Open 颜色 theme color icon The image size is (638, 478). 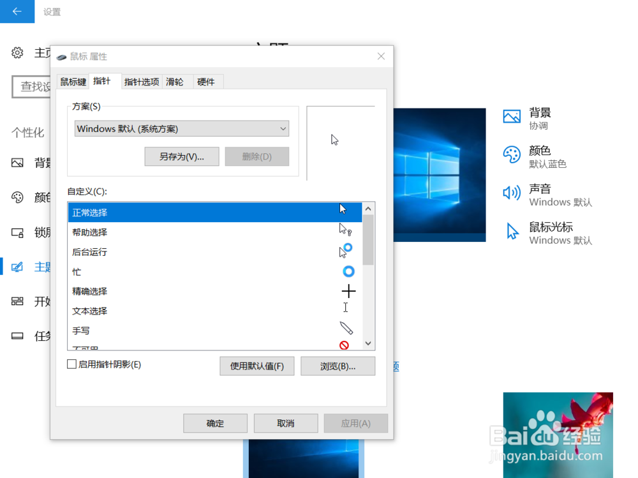[x=512, y=154]
